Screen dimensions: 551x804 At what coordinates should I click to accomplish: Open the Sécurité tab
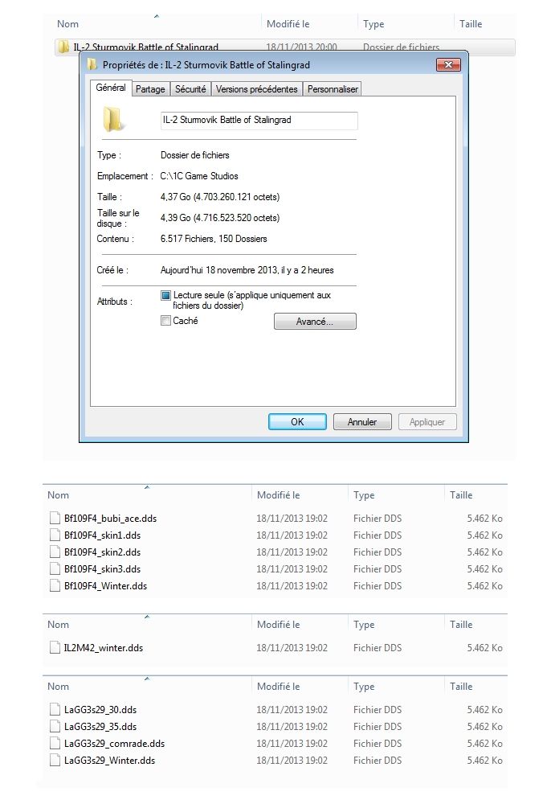coord(190,89)
